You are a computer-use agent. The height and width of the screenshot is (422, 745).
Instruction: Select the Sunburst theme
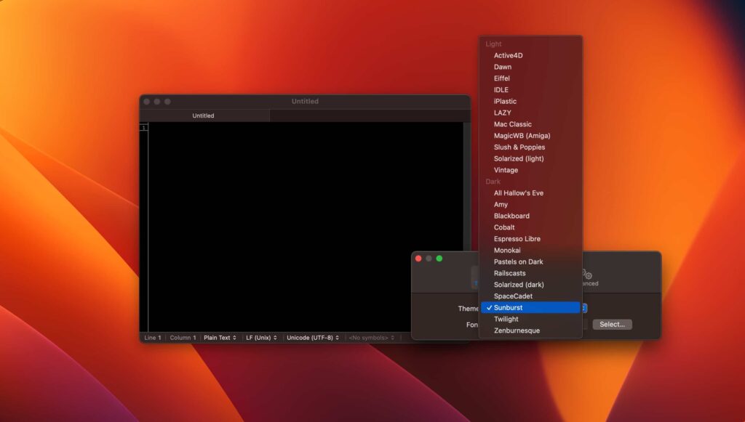511,307
